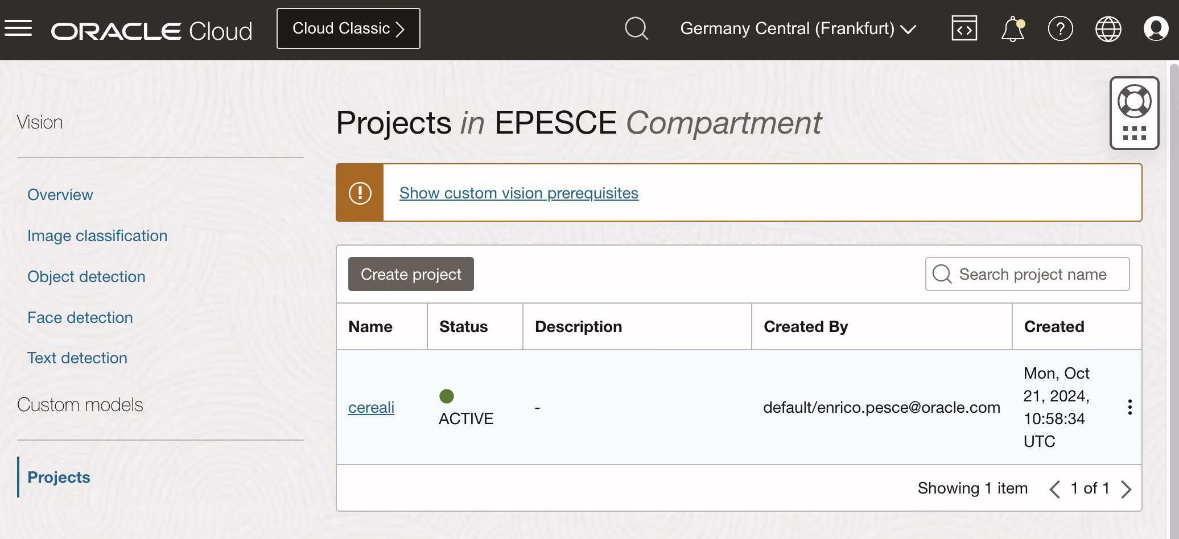View notifications bell icon
1179x539 pixels.
[x=1013, y=29]
